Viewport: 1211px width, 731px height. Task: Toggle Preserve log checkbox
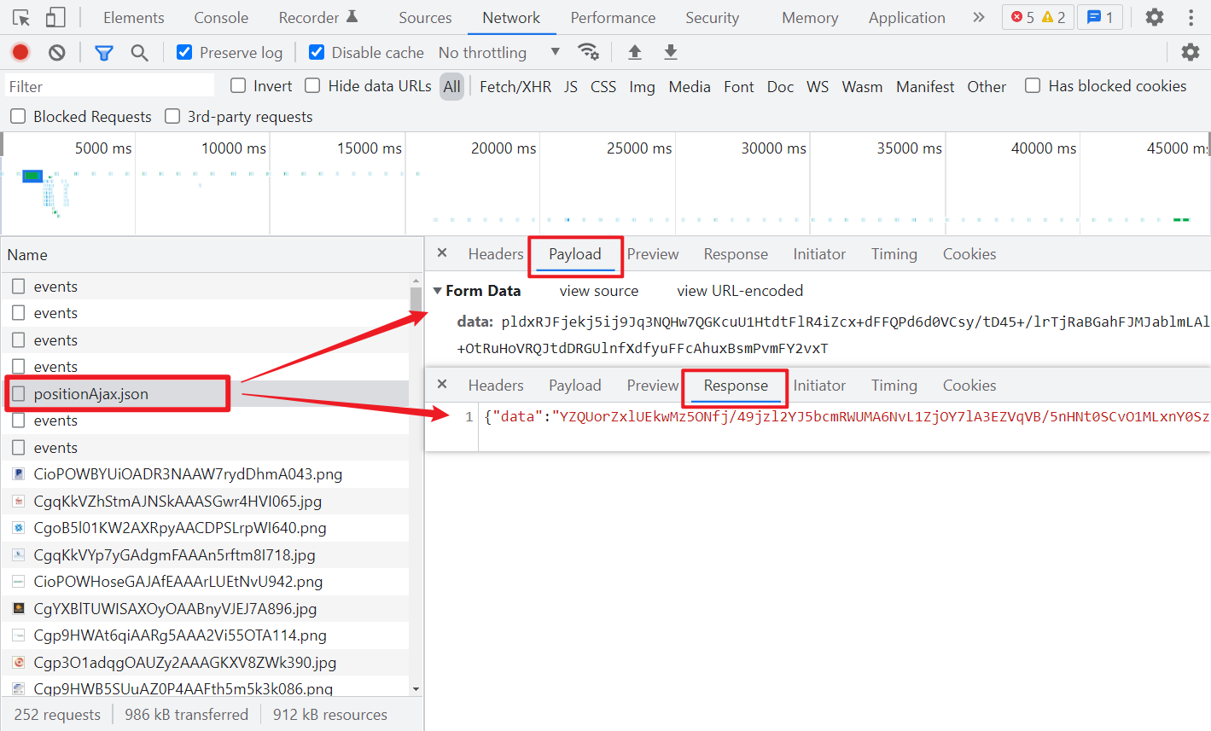(x=183, y=52)
